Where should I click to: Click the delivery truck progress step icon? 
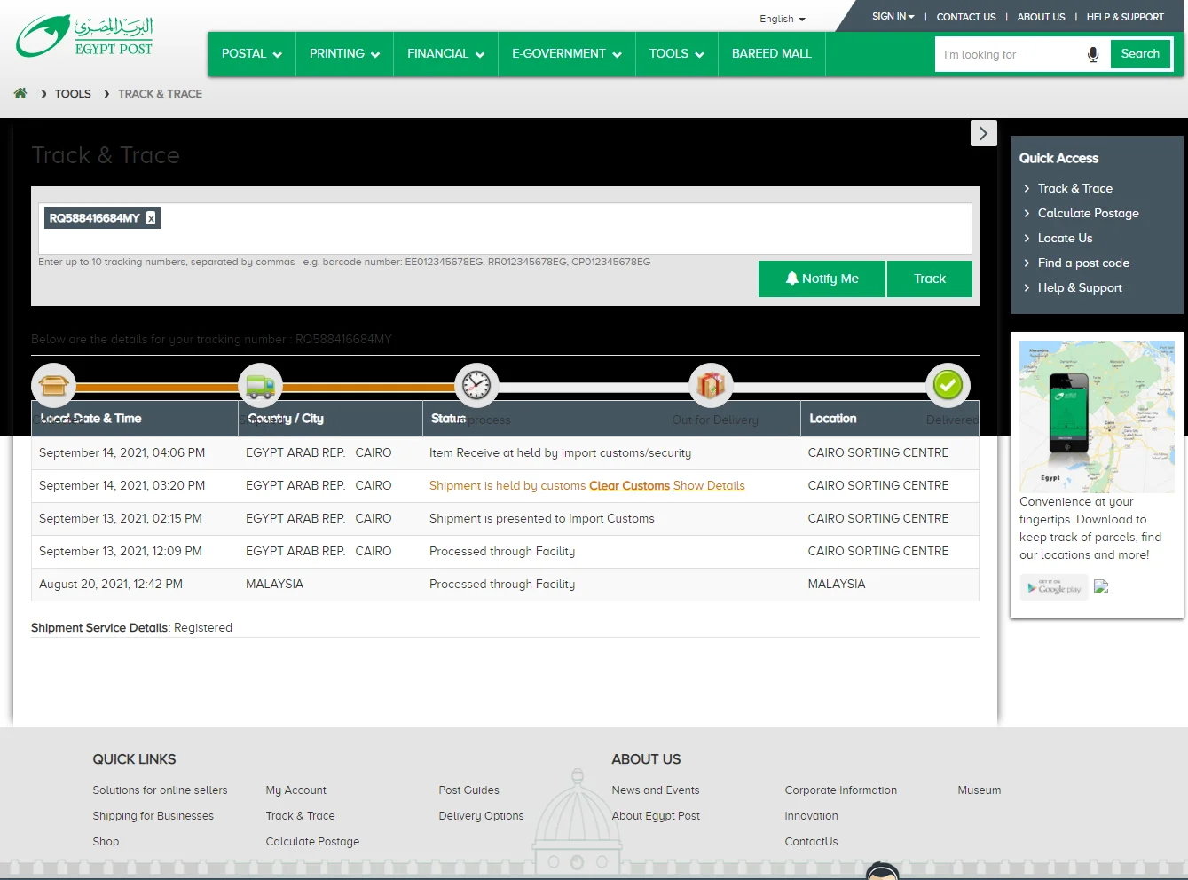(260, 386)
